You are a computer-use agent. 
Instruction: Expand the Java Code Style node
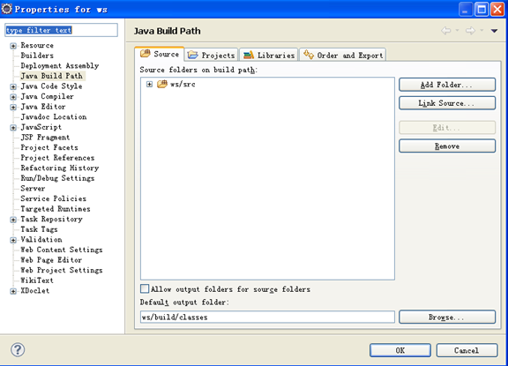tap(13, 86)
